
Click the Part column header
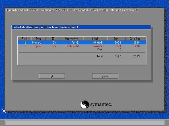[x=24, y=39]
